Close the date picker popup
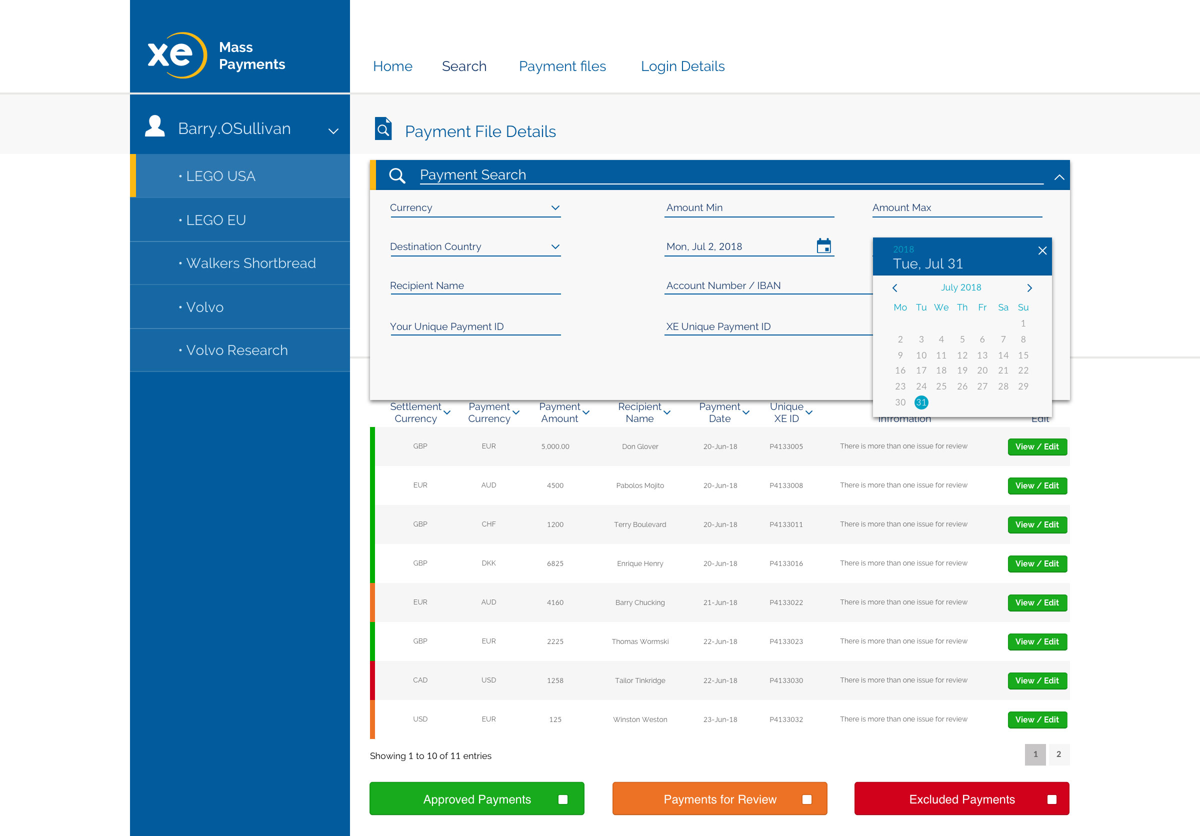1200x836 pixels. (x=1042, y=251)
